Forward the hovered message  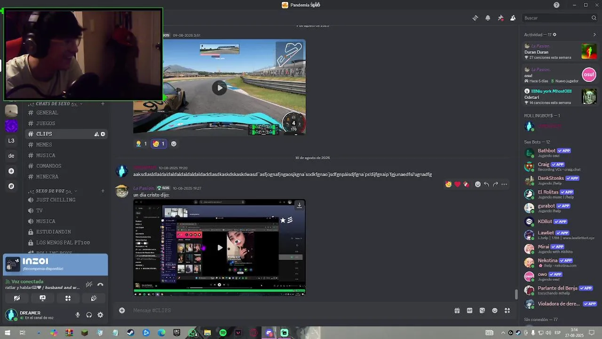coord(495,184)
